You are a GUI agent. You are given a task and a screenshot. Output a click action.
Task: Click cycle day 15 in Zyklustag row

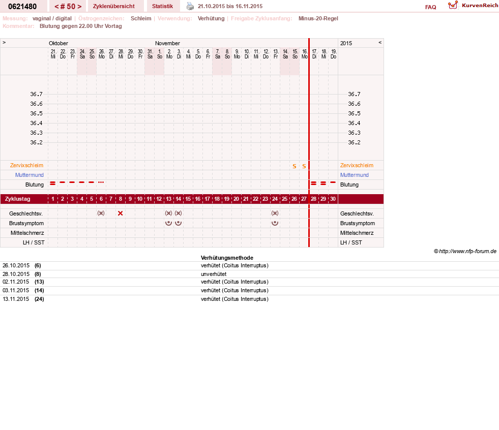[x=188, y=199]
